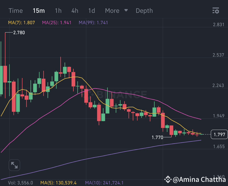The width and height of the screenshot is (228, 186).
Task: Toggle the MA(7) indicator
Action: [21, 22]
